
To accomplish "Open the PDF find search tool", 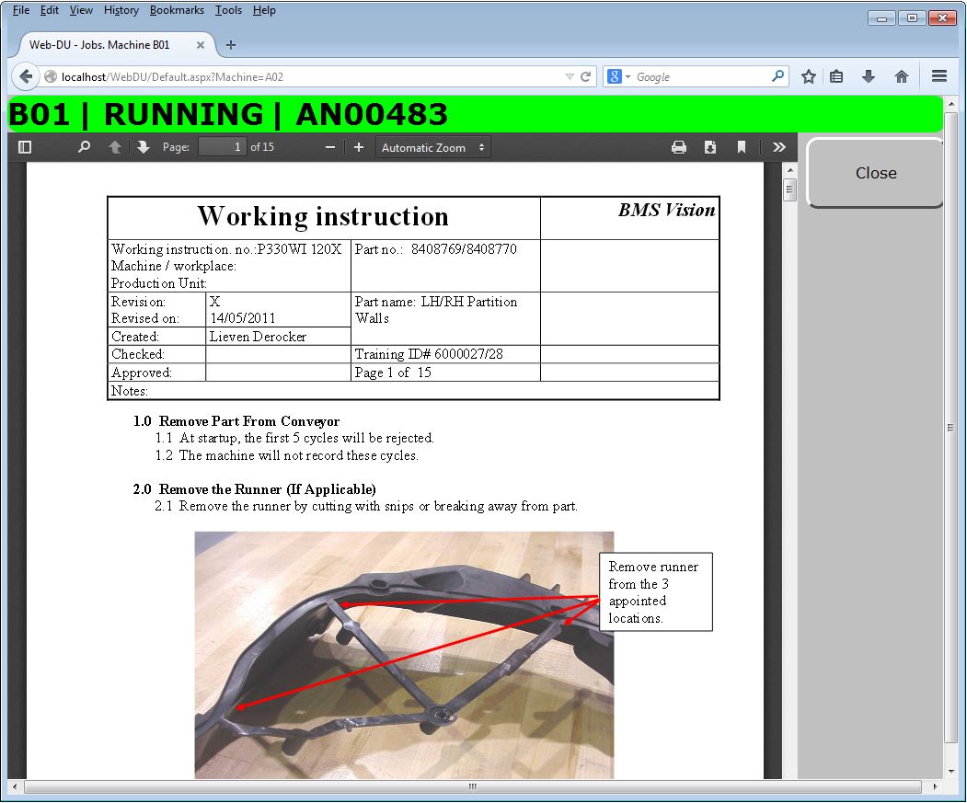I will [x=85, y=147].
